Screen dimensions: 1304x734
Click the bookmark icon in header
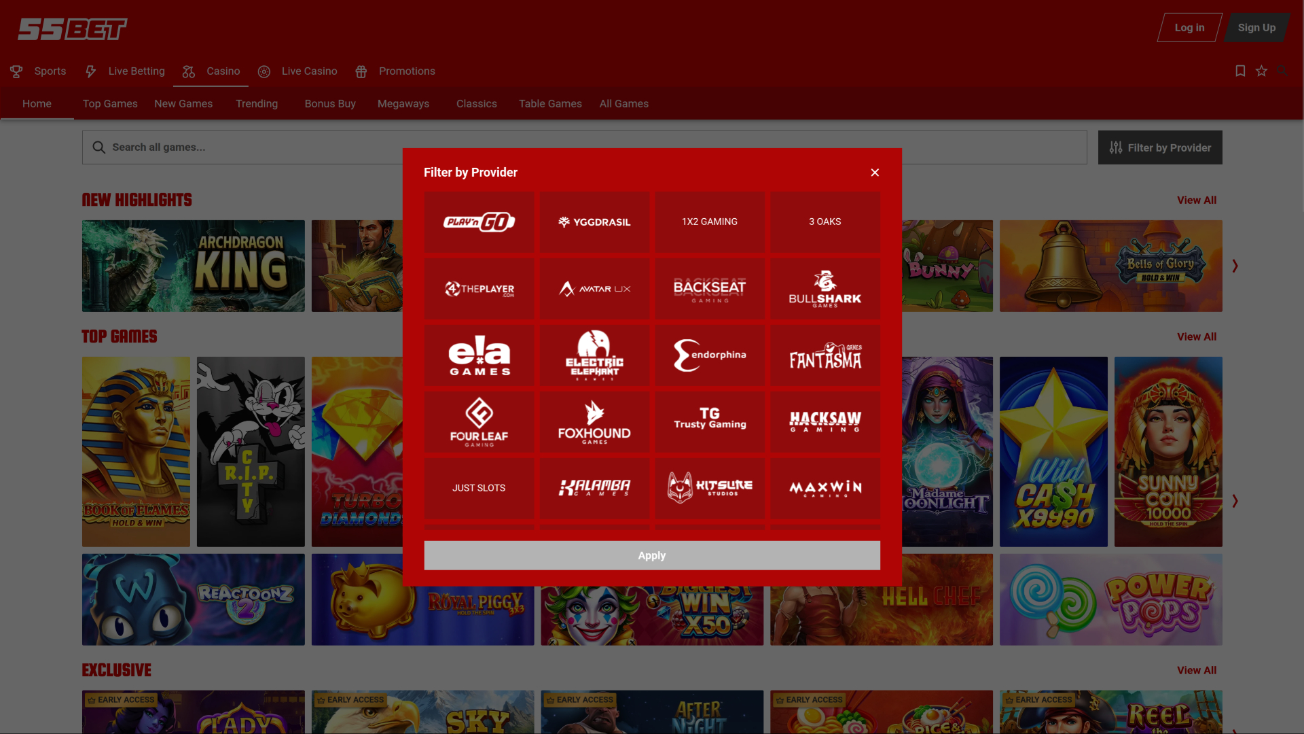(1240, 71)
